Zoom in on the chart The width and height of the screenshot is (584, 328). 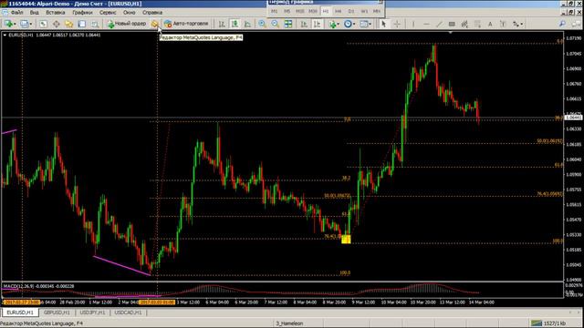tap(262, 24)
